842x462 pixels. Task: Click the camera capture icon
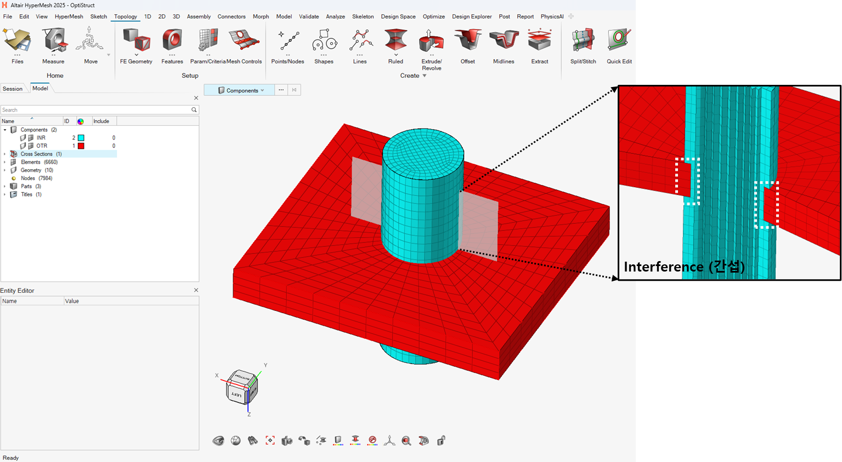[x=287, y=441]
